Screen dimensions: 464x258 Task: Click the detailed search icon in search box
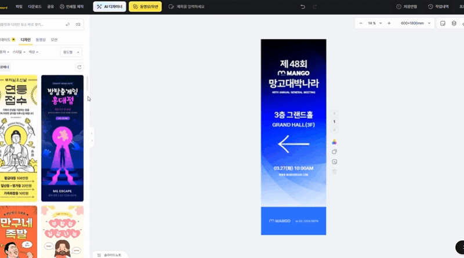click(78, 24)
